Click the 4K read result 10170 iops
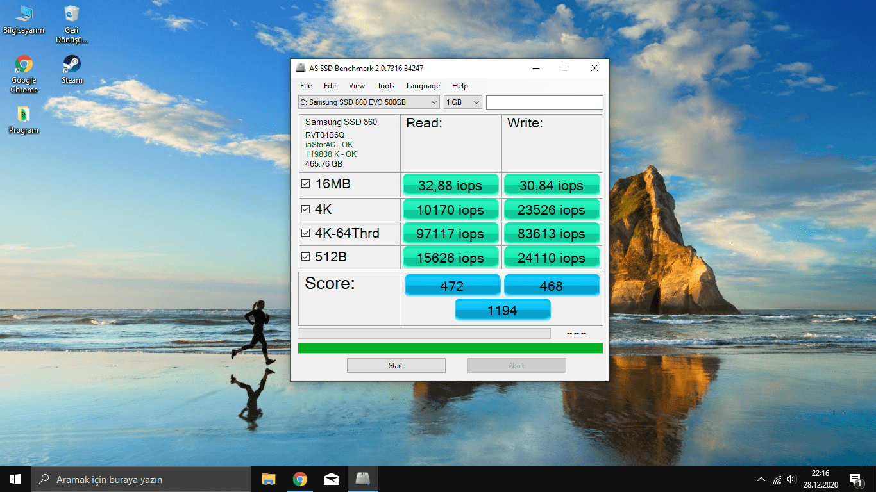The image size is (876, 492). pos(451,209)
